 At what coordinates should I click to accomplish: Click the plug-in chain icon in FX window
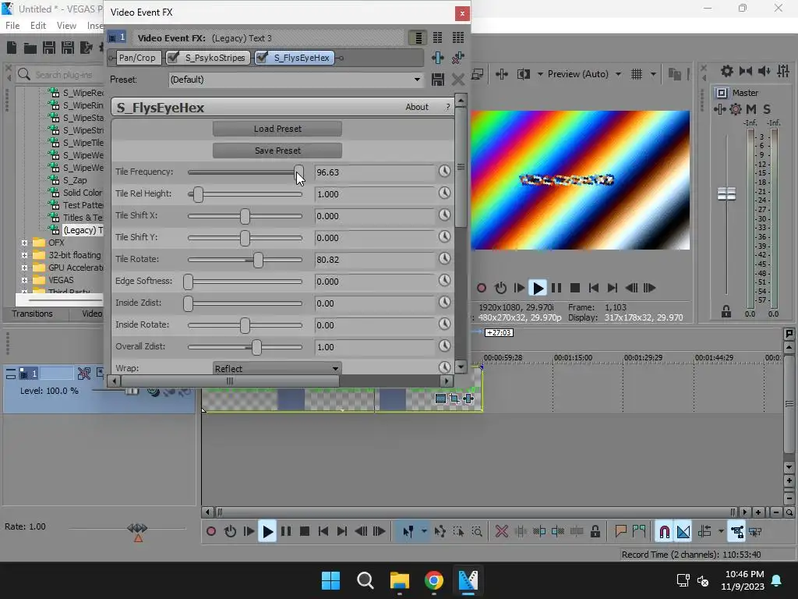tap(438, 58)
